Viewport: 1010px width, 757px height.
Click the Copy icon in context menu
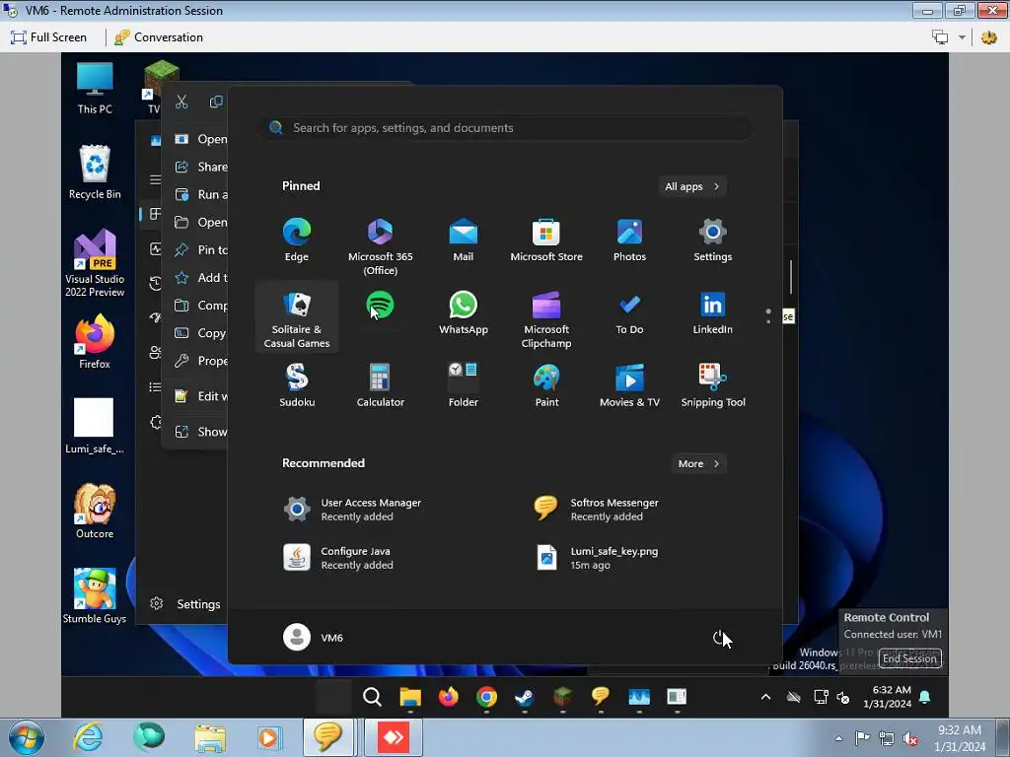pos(216,102)
